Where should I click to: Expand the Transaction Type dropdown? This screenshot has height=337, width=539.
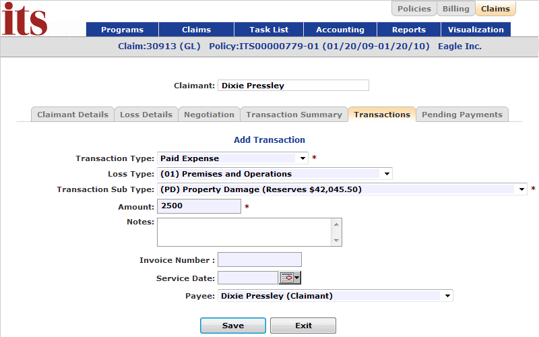point(232,158)
